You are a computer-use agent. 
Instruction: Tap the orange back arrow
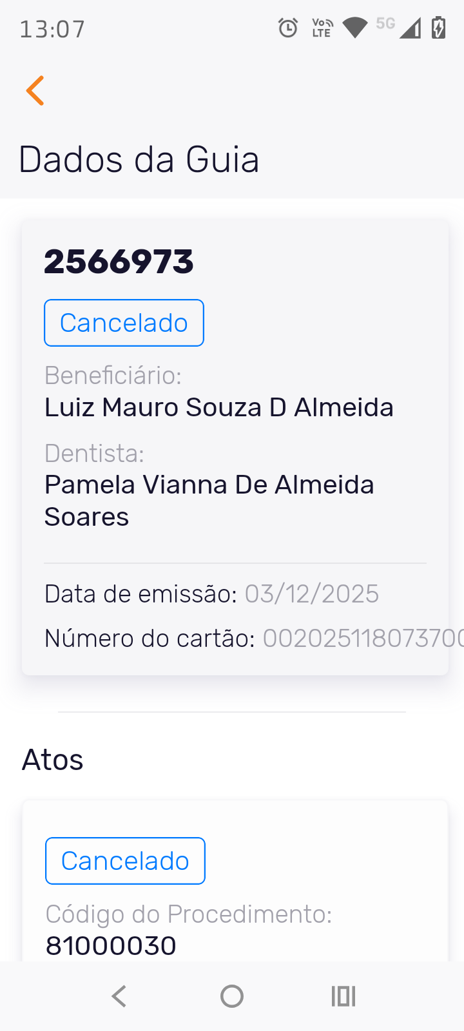pyautogui.click(x=35, y=90)
